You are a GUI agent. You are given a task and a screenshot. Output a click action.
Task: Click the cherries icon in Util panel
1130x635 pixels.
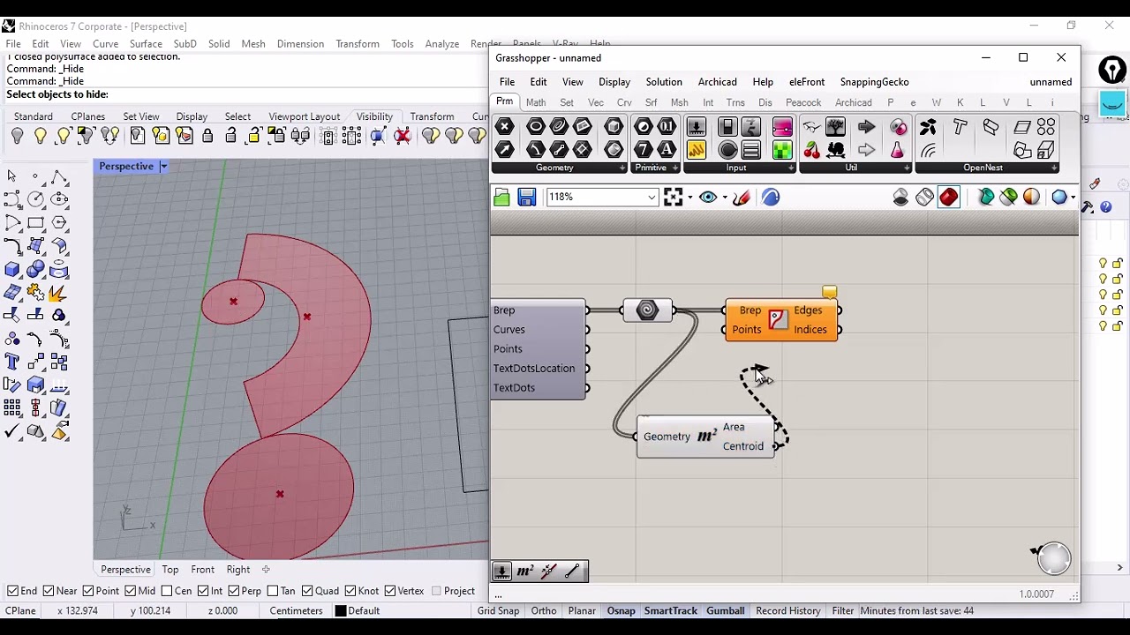click(x=812, y=151)
